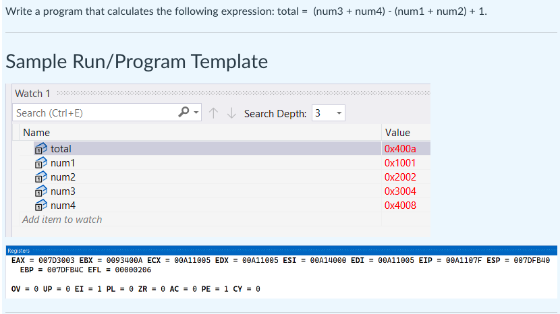Image resolution: width=560 pixels, height=314 pixels.
Task: Click the value 0x1001 of num1
Action: pos(400,162)
